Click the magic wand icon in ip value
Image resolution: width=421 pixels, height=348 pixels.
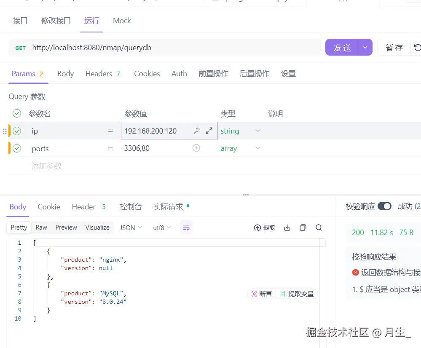pos(197,131)
